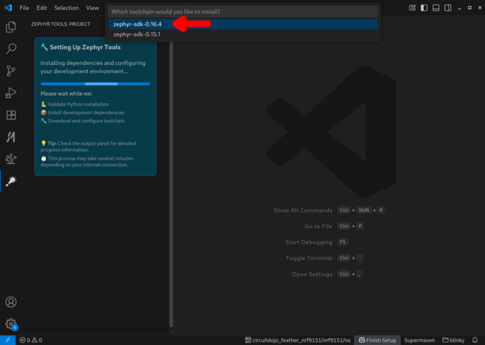The height and width of the screenshot is (345, 485).
Task: Open the Edit menu
Action: (x=42, y=8)
